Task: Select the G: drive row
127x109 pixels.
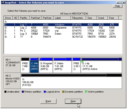Action: tap(62, 37)
